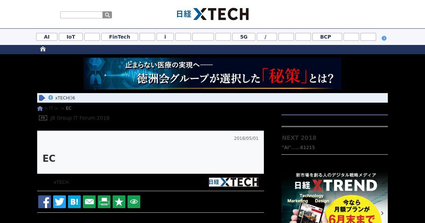Open the "AI"......61215 sidebar link

[298, 148]
